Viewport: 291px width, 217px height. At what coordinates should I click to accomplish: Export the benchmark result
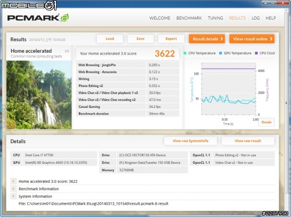(171, 39)
